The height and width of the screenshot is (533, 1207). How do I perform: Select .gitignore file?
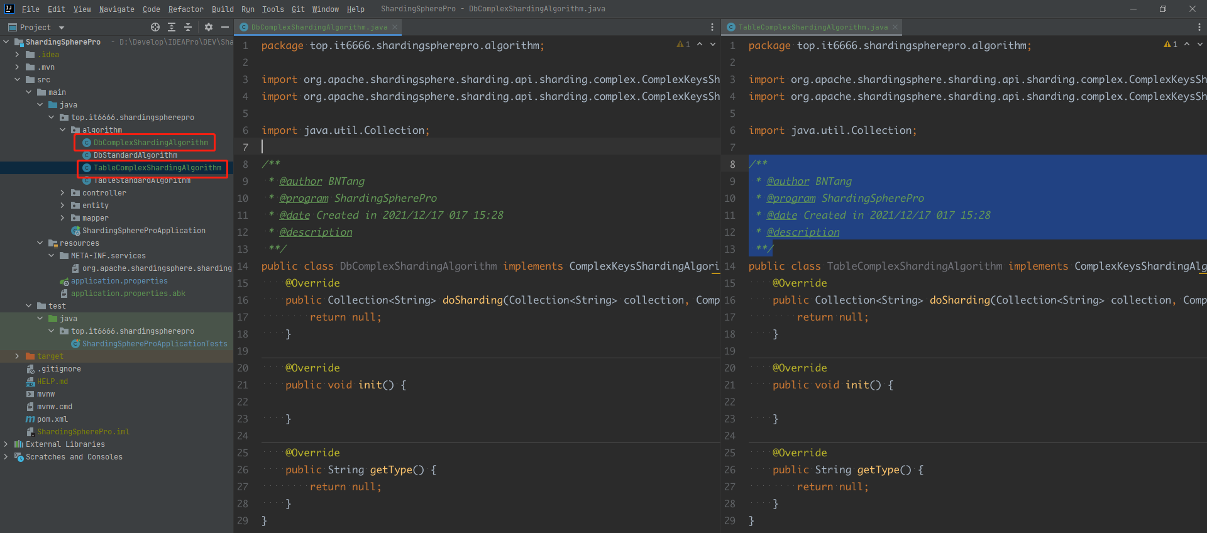point(59,369)
